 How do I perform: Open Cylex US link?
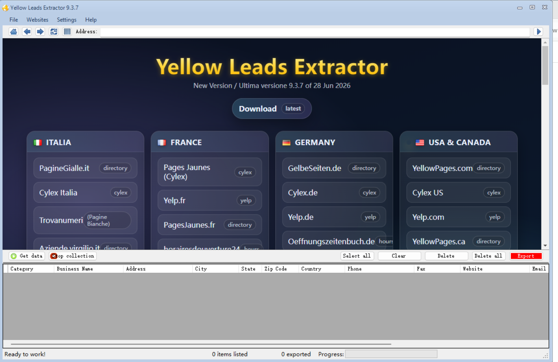[x=459, y=192]
